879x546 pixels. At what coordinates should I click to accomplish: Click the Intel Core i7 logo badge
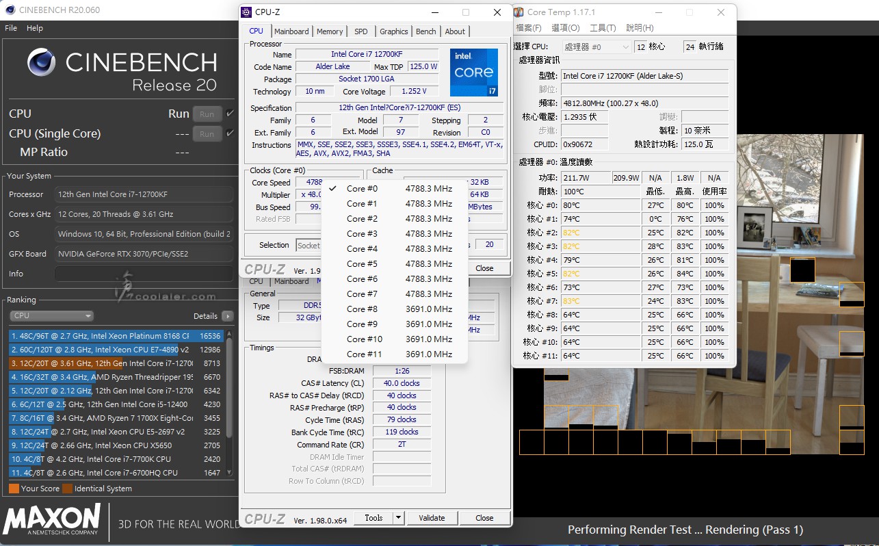[x=474, y=73]
